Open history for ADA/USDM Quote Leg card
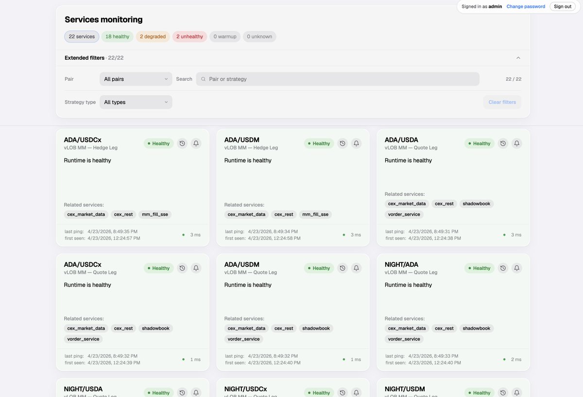 tap(343, 268)
